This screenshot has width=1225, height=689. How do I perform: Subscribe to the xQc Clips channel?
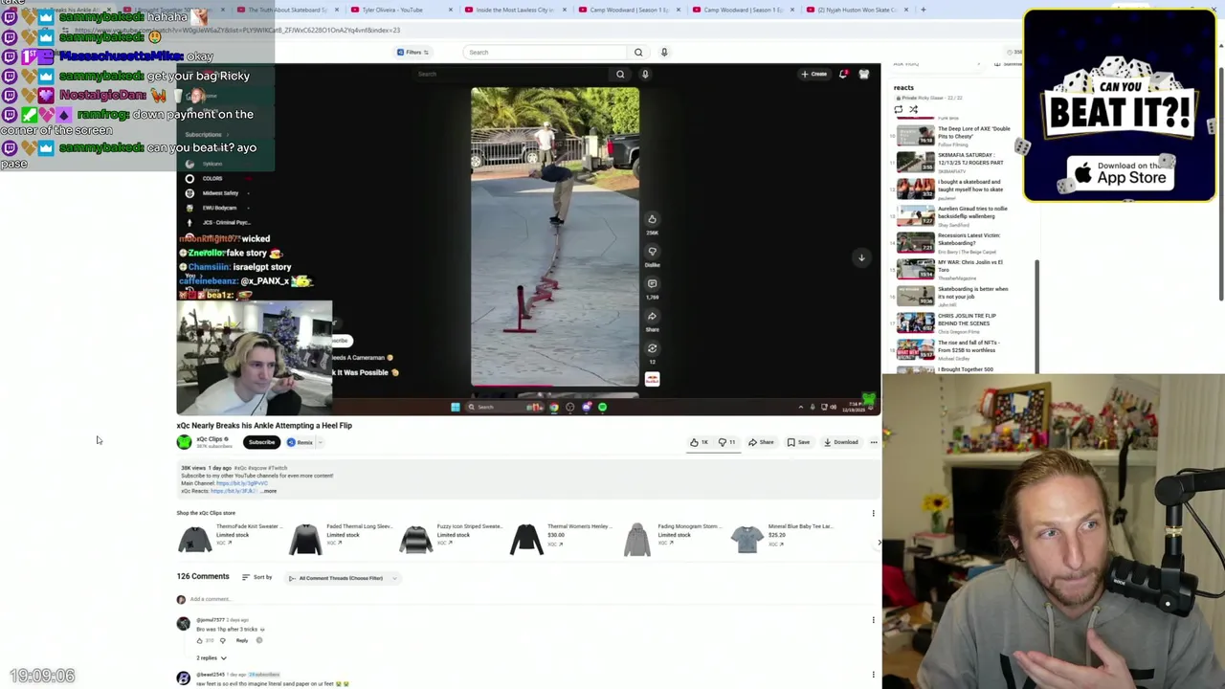click(x=261, y=442)
